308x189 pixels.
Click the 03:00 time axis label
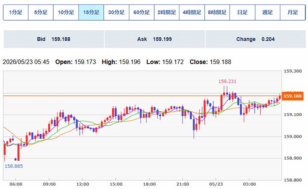point(249,184)
